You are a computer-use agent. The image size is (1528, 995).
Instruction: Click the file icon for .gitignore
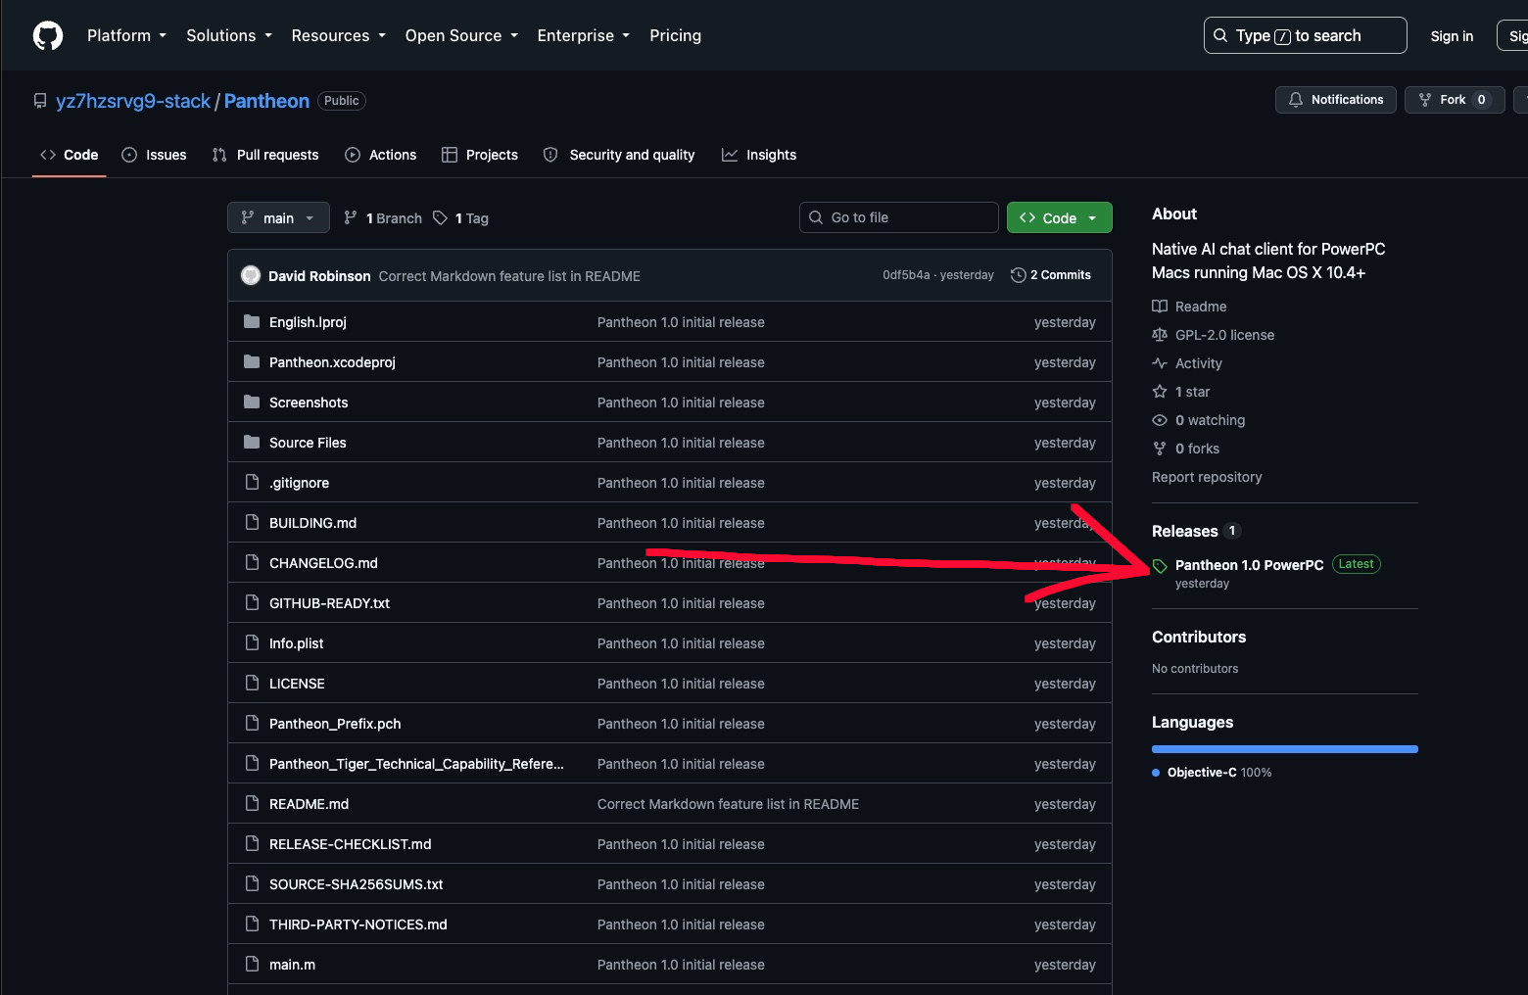[x=252, y=482]
